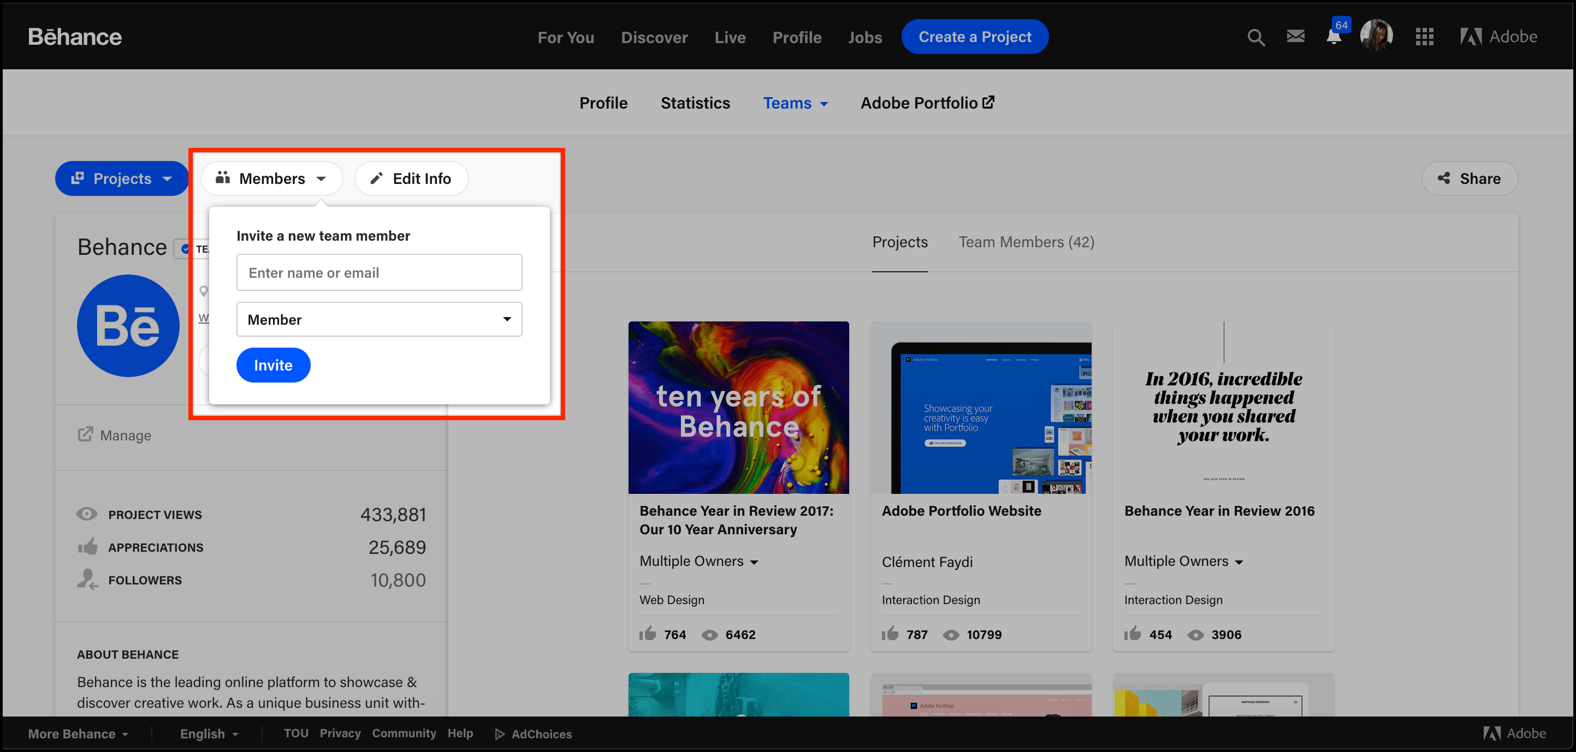Open the search magnifier icon
Viewport: 1576px width, 752px height.
click(1255, 37)
